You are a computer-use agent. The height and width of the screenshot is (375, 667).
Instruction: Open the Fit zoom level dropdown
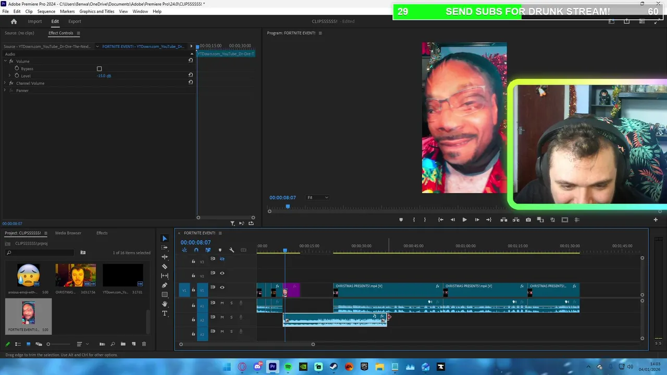(317, 197)
